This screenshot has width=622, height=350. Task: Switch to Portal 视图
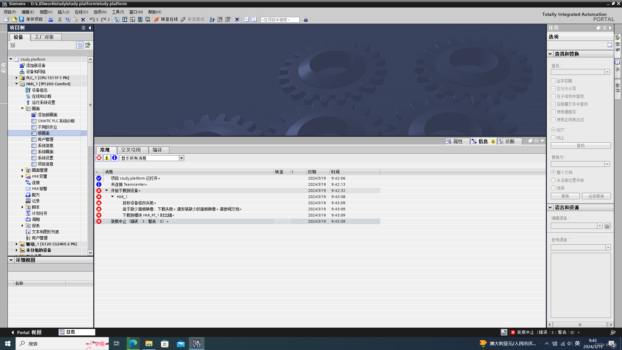(27, 332)
